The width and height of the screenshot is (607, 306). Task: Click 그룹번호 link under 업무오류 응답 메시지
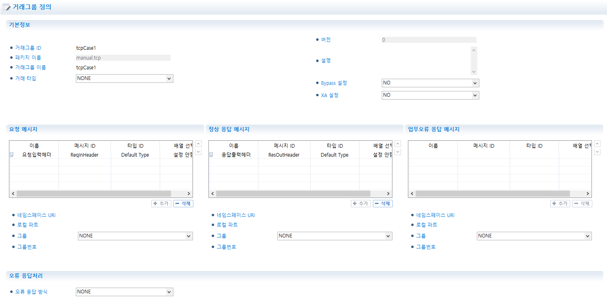click(425, 247)
